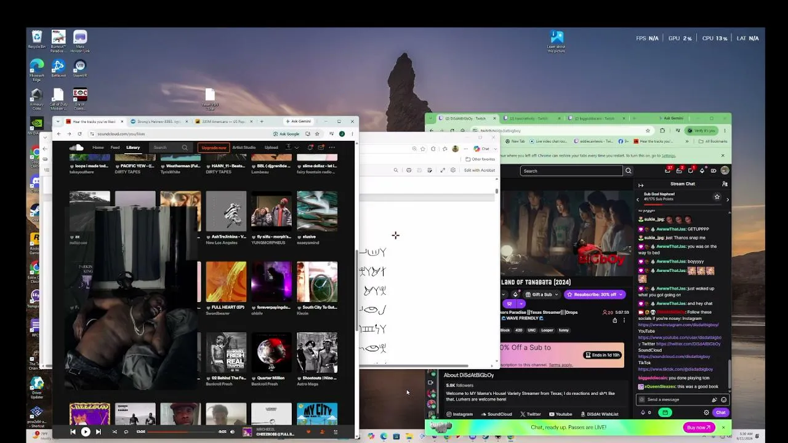
Task: Open All Bookmarks folder
Action: pyautogui.click(x=714, y=141)
